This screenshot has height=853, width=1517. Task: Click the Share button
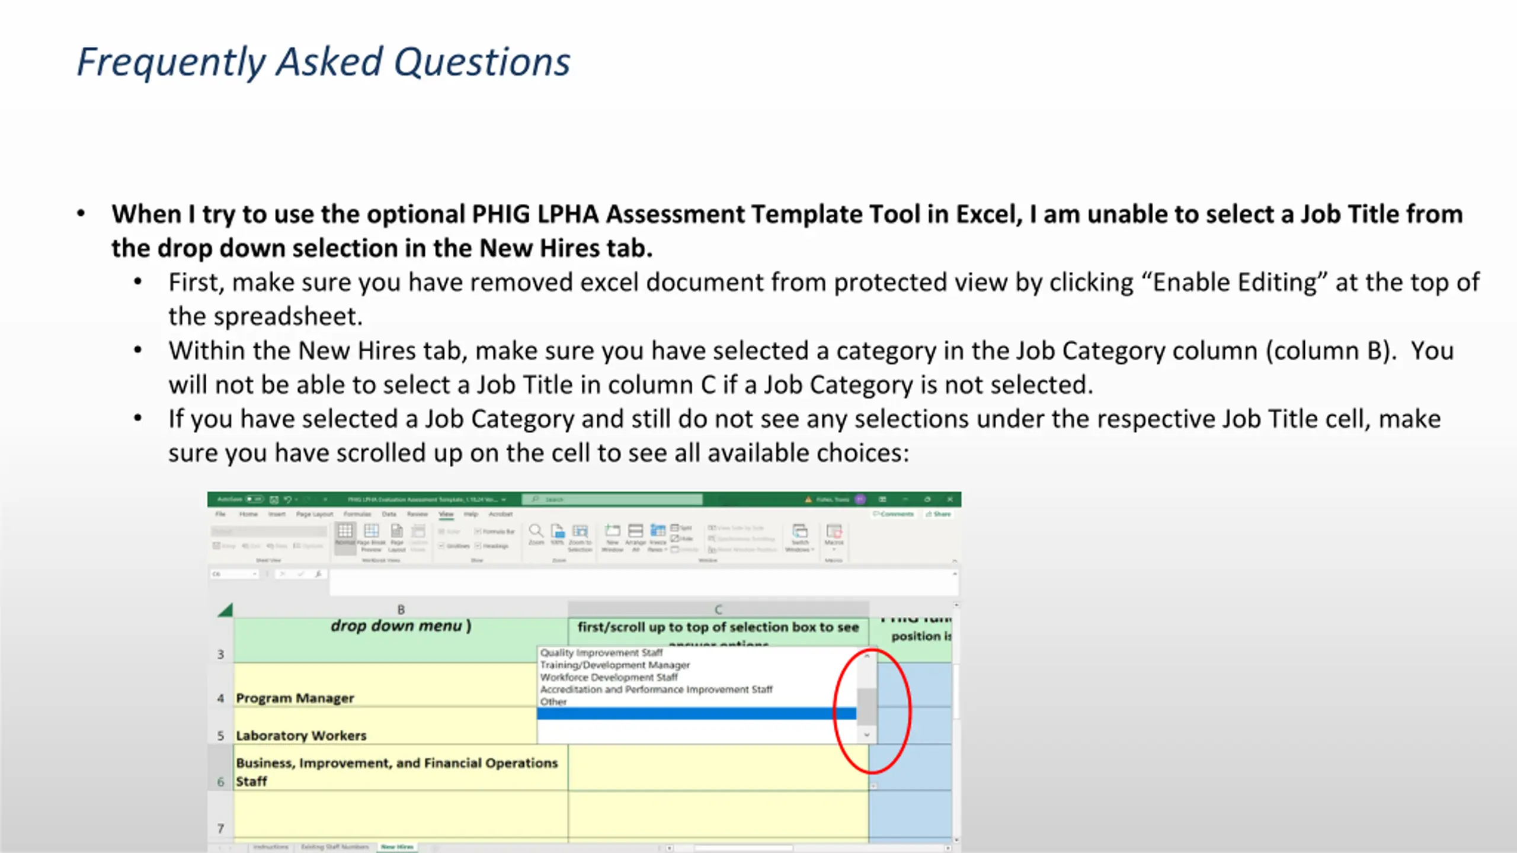(x=939, y=514)
